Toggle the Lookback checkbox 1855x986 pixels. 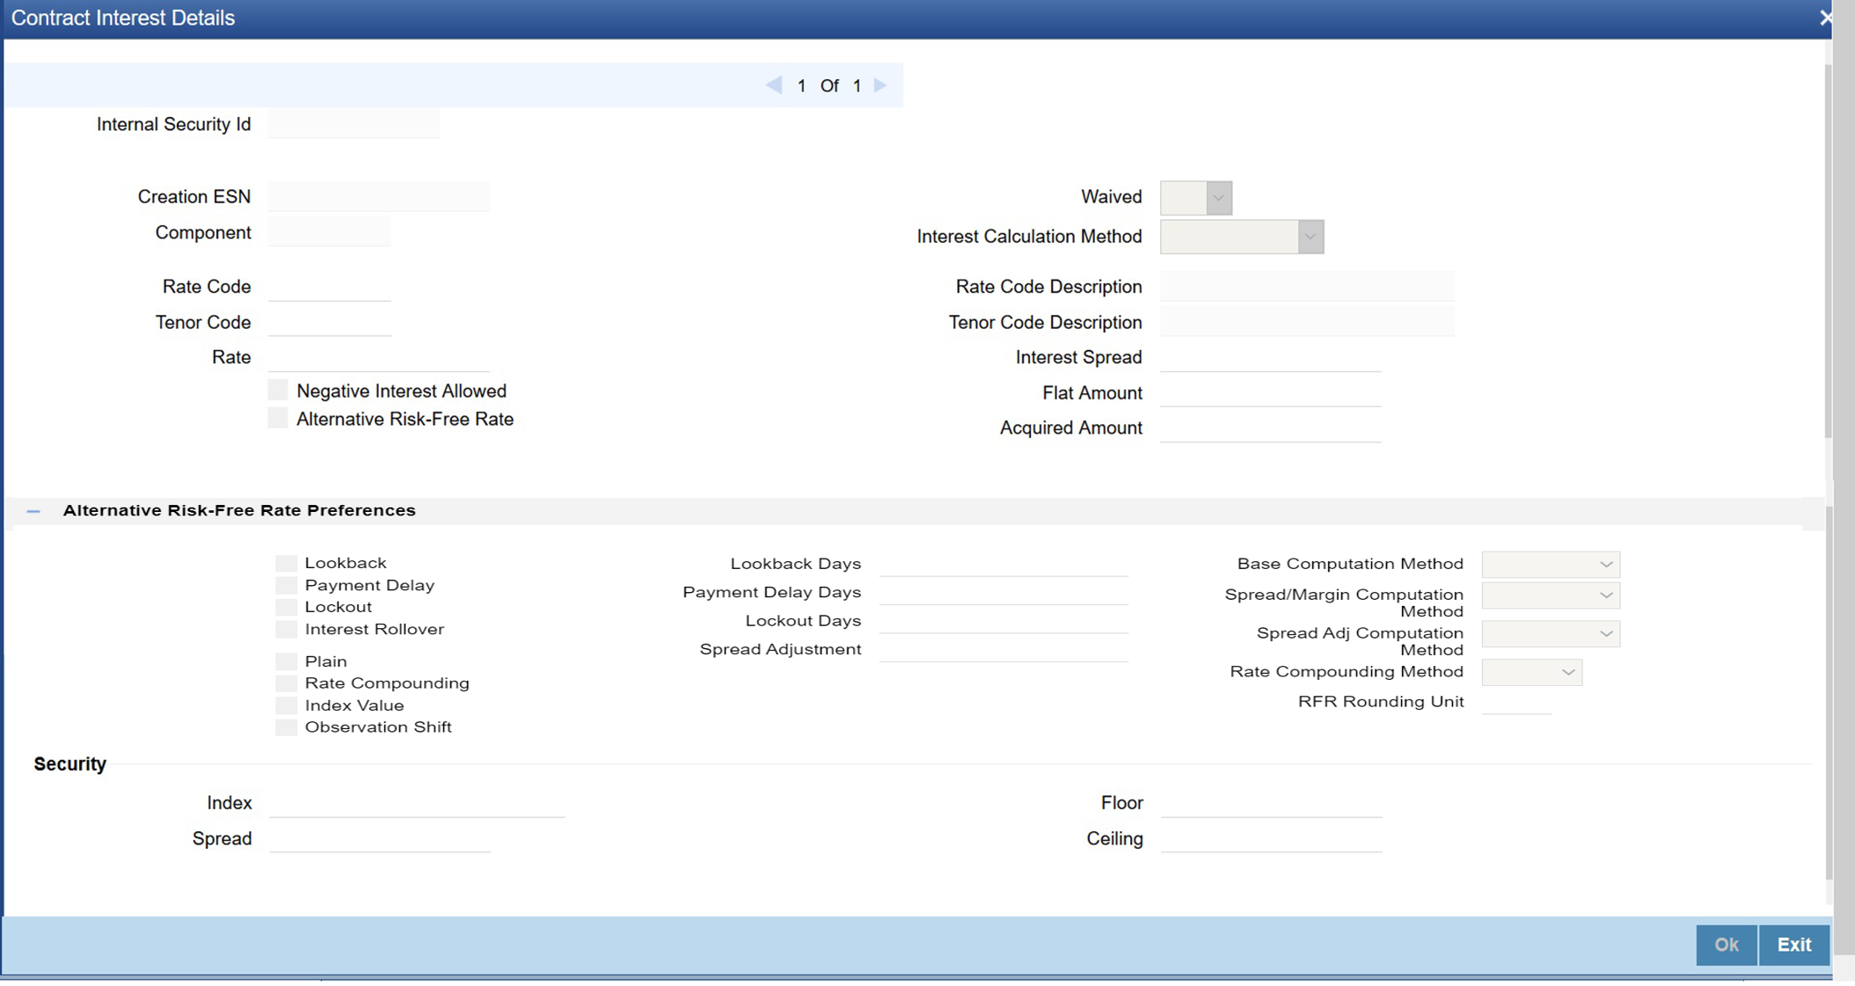click(x=286, y=563)
